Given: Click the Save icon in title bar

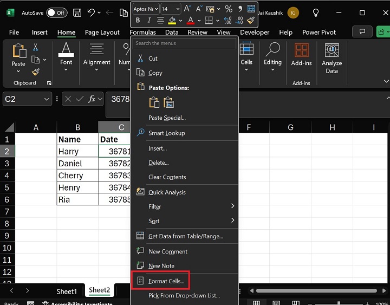Looking at the screenshot, I should (x=77, y=12).
